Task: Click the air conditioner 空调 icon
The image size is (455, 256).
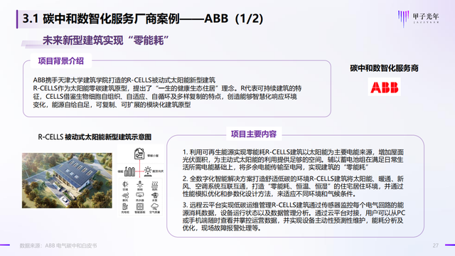Action: point(125,184)
